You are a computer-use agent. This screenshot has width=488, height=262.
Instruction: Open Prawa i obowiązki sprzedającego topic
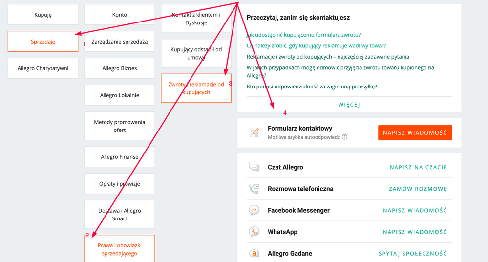tap(120, 249)
